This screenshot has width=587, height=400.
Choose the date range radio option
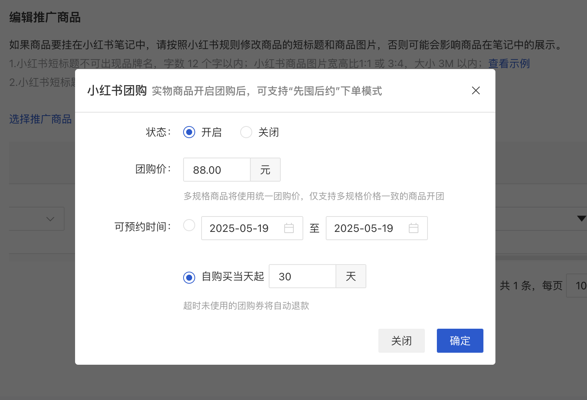click(x=189, y=226)
